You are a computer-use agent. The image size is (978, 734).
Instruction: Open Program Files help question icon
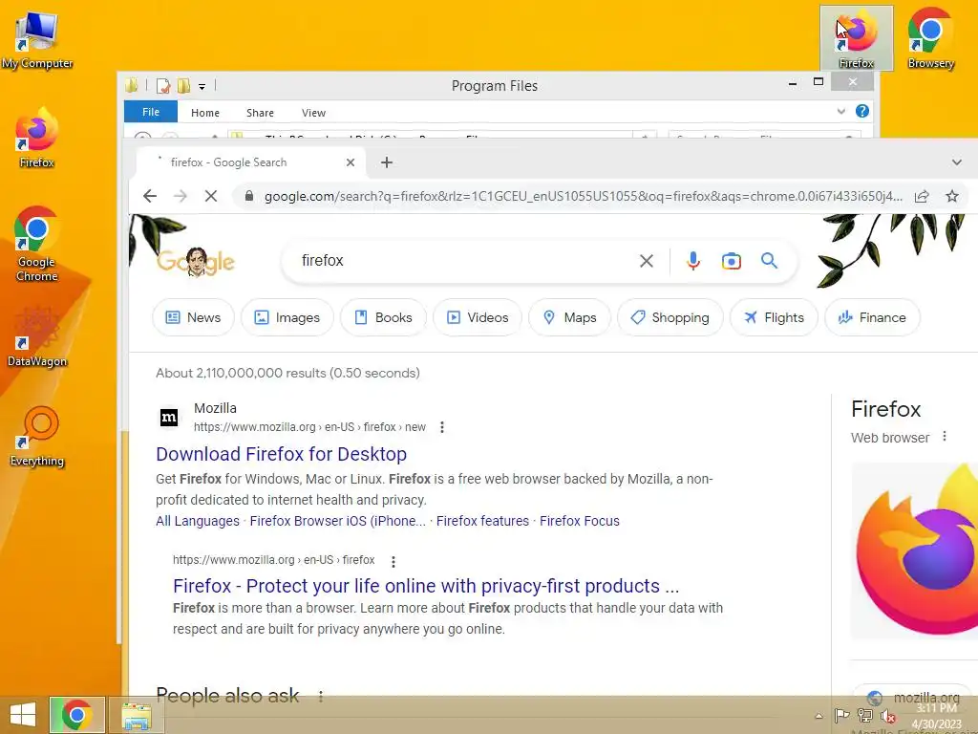click(x=862, y=111)
